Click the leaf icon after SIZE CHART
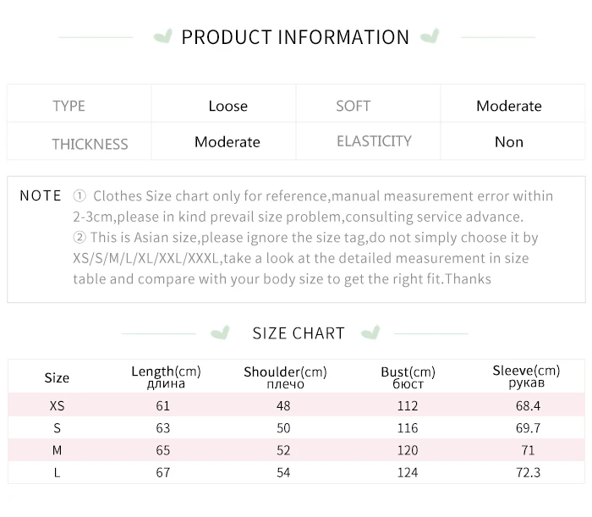Image resolution: width=592 pixels, height=517 pixels. [x=370, y=333]
